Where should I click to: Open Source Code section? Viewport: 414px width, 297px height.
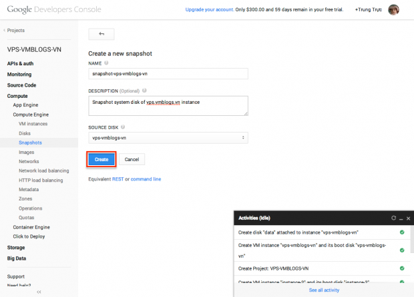[x=21, y=85]
